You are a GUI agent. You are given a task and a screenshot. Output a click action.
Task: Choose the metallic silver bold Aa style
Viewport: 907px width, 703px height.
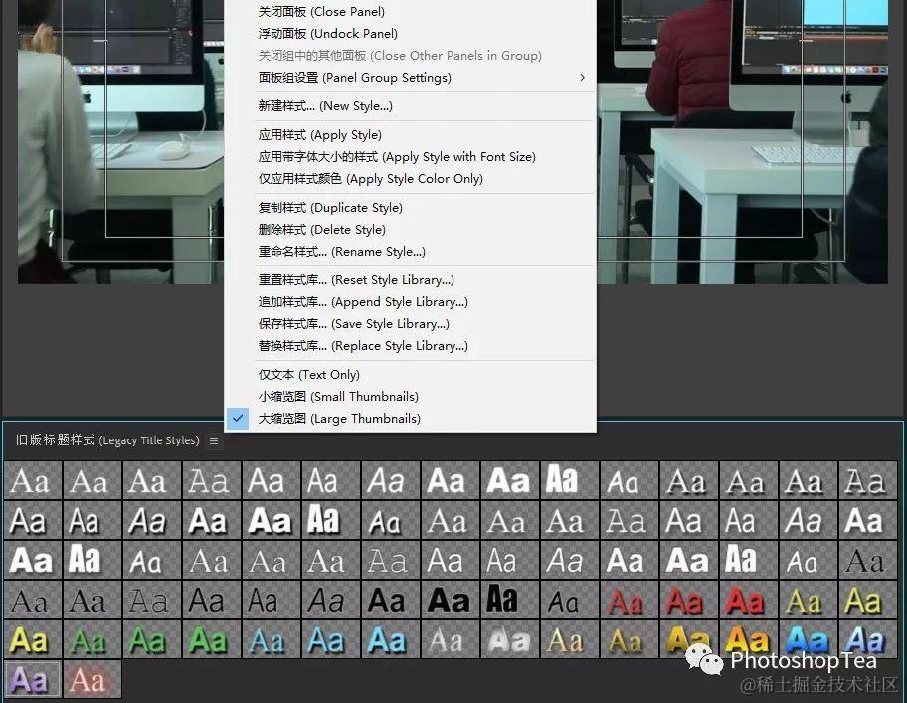tap(510, 640)
